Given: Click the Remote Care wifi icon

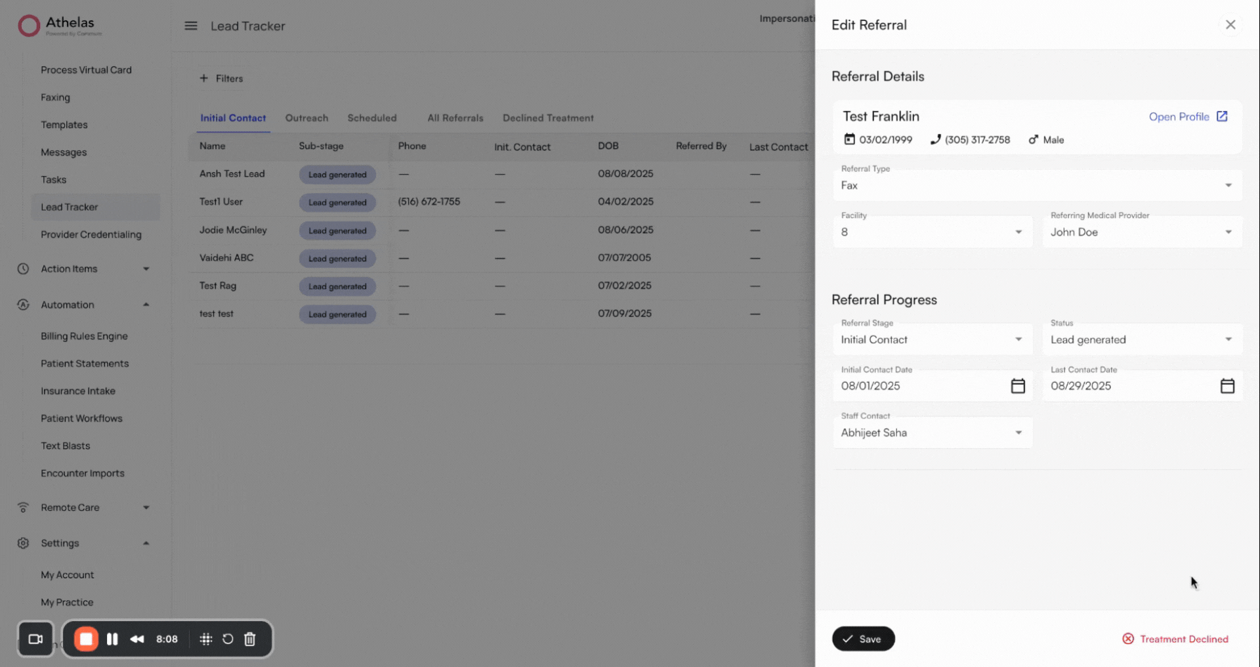Looking at the screenshot, I should pos(23,507).
